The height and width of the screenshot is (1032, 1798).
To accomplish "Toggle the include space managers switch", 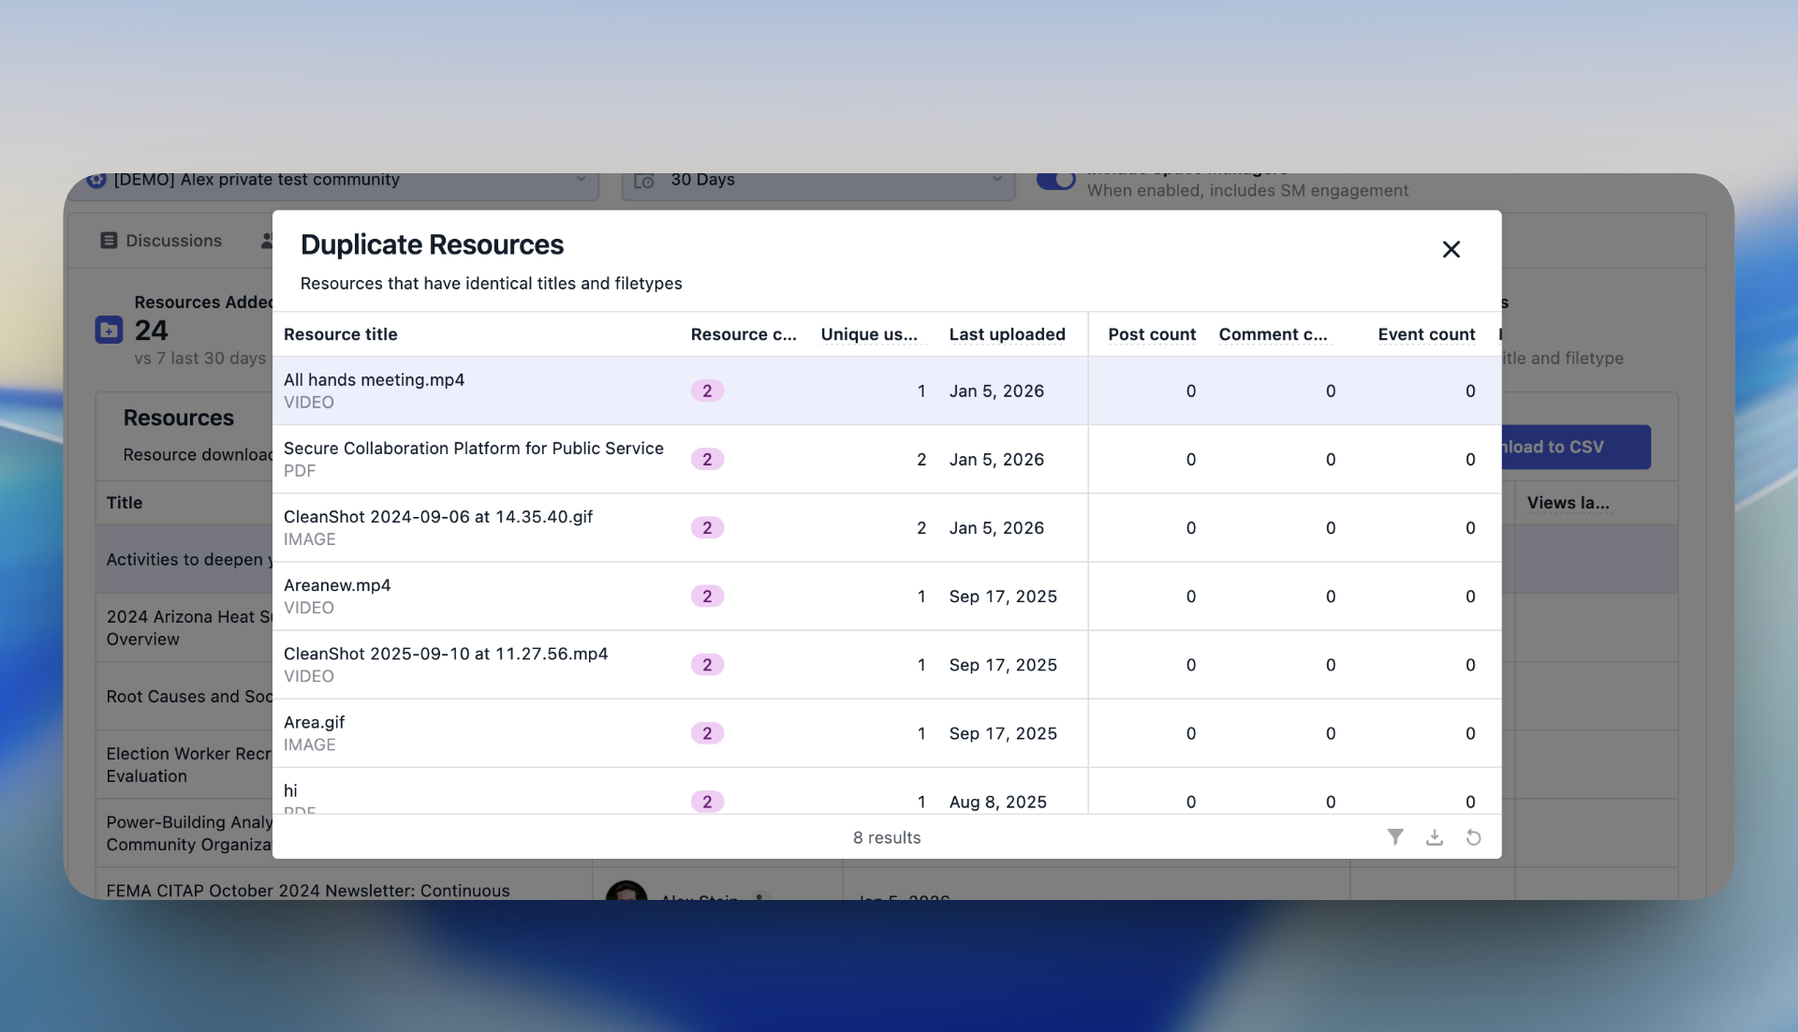I will click(x=1055, y=180).
